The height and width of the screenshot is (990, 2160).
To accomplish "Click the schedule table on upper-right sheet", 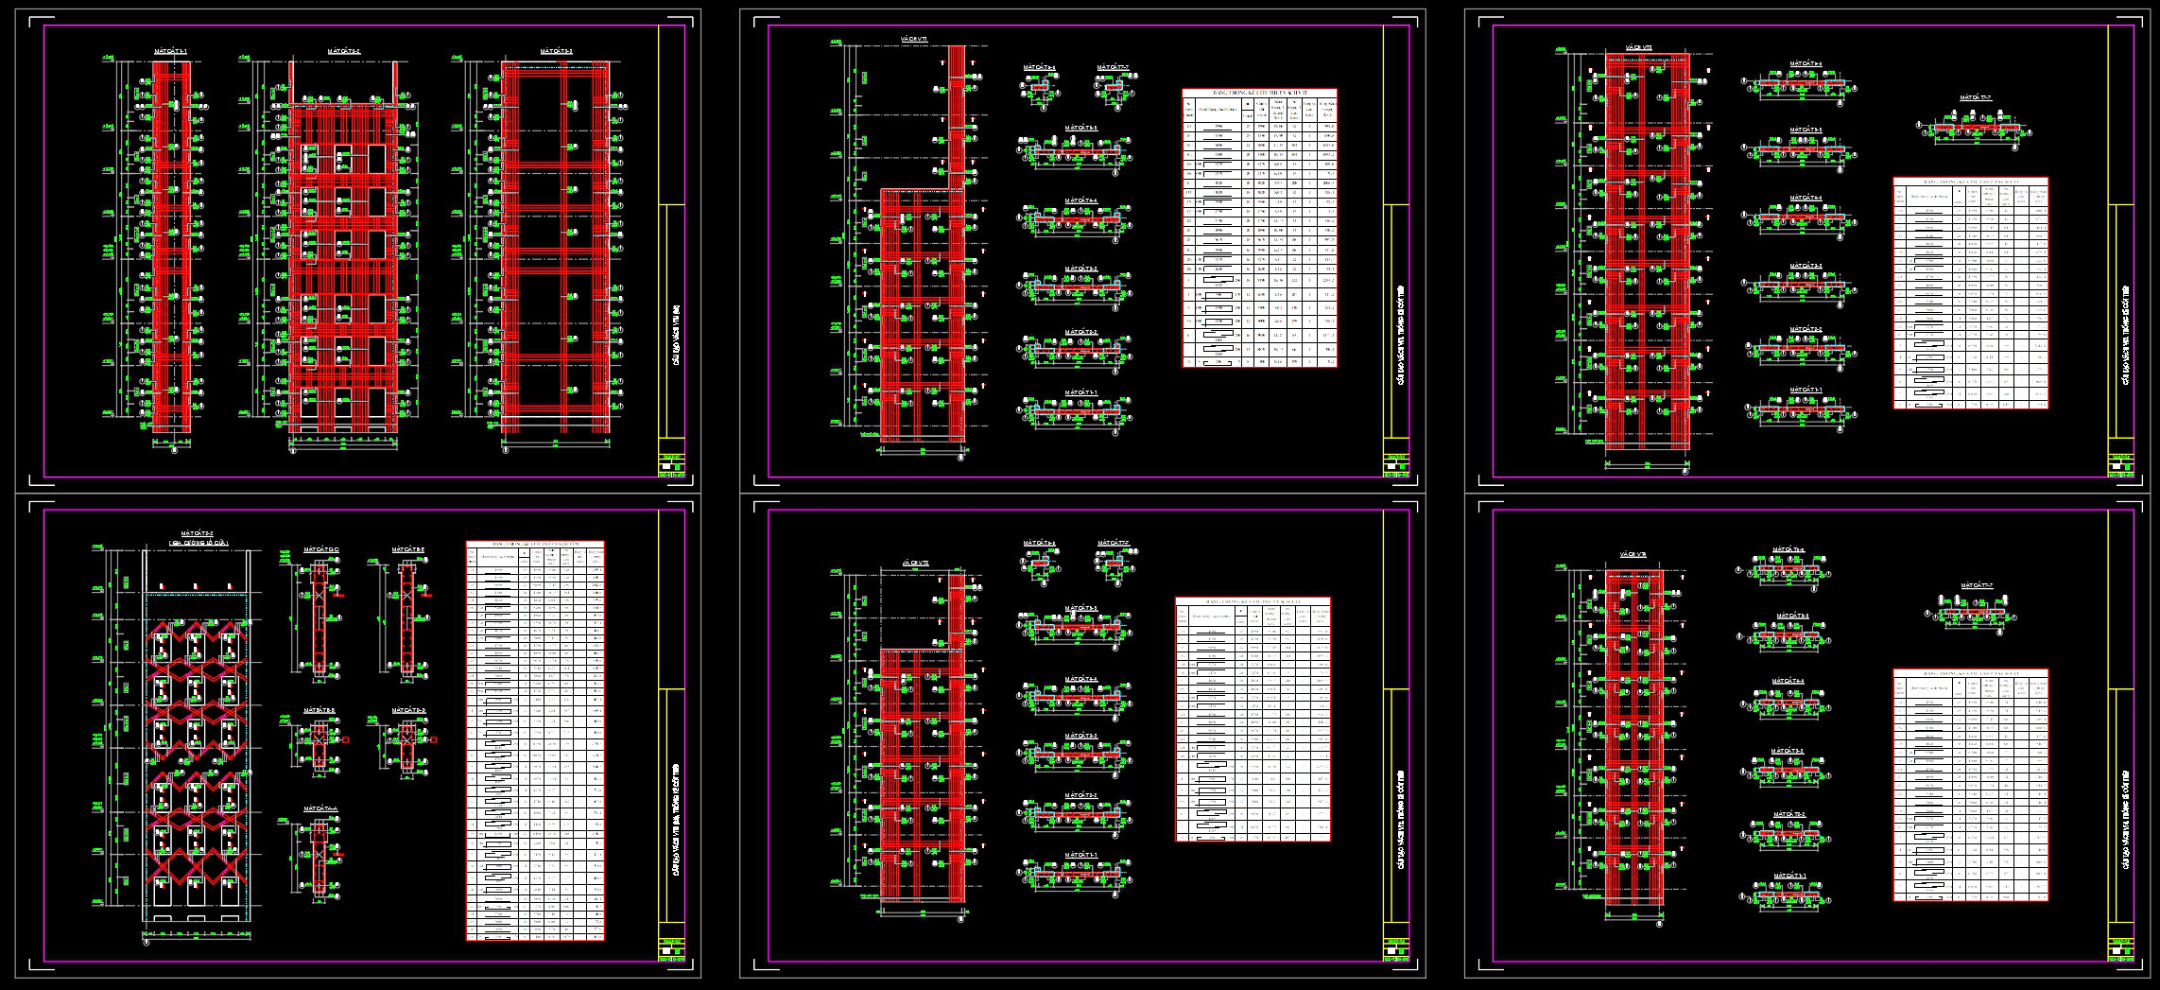I will 1971,293.
